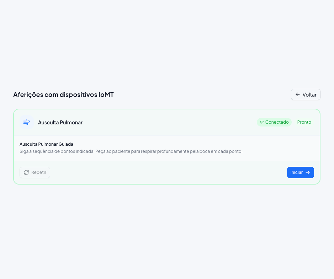The width and height of the screenshot is (334, 279).
Task: Click the right arrow icon inside Iniciar
Action: pos(308,172)
